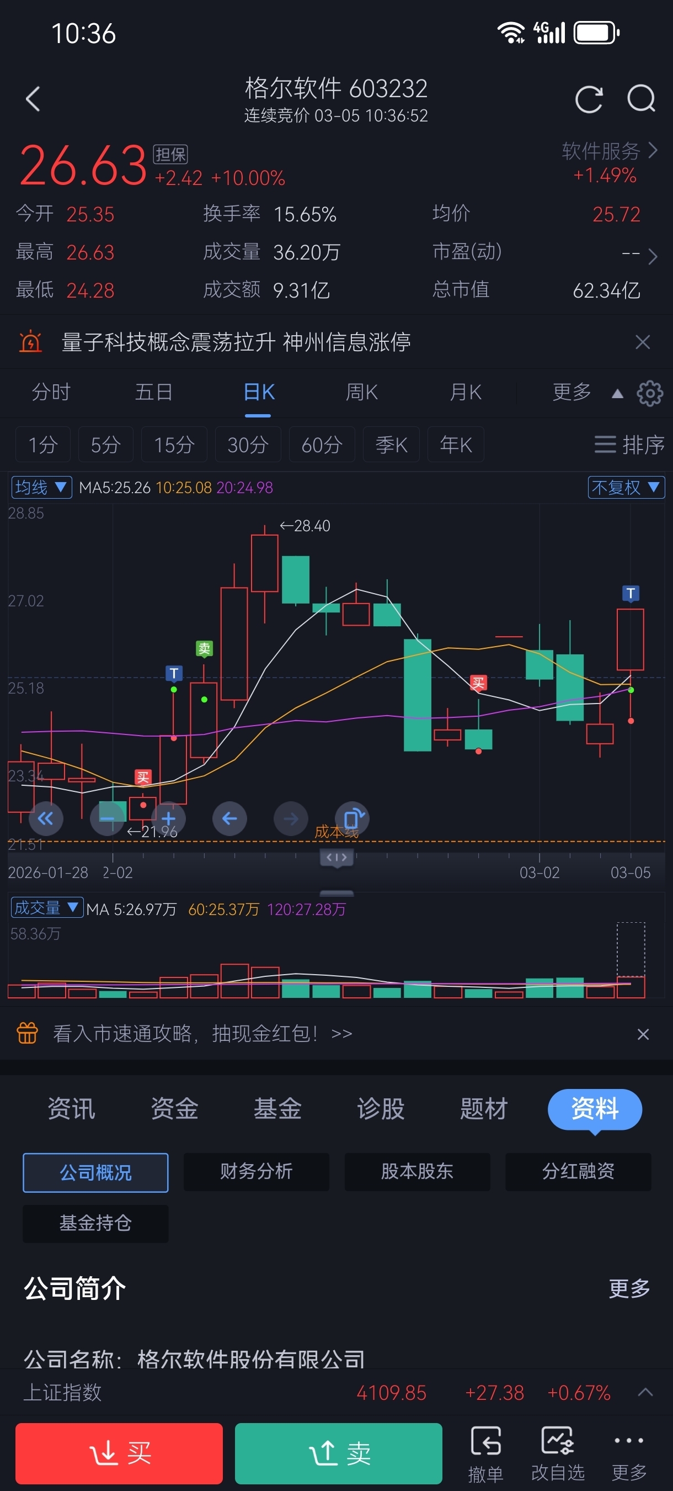
Task: Select the 60分 period chip
Action: [x=322, y=445]
